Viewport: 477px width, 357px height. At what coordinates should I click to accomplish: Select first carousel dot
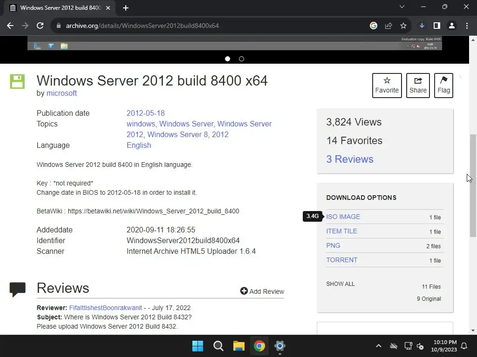click(x=227, y=59)
